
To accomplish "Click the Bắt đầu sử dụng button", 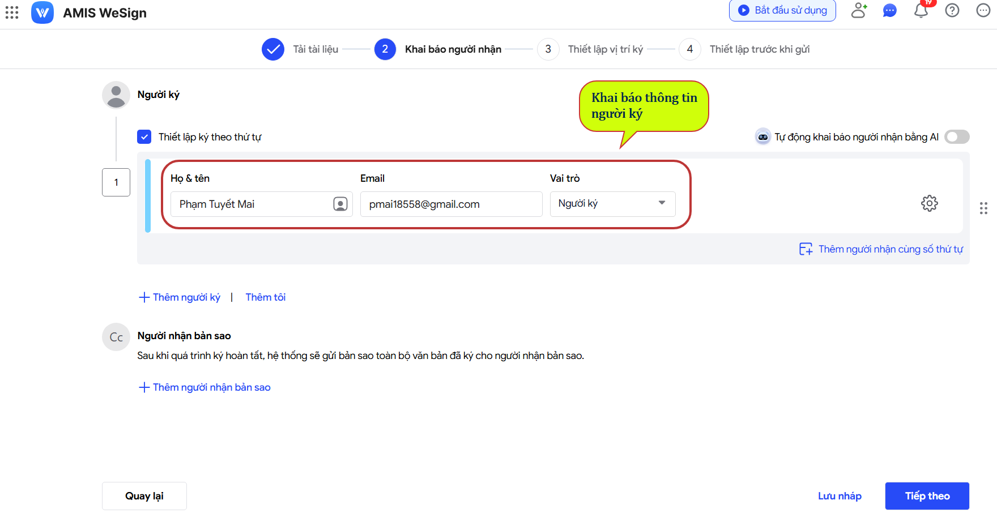I will 782,10.
